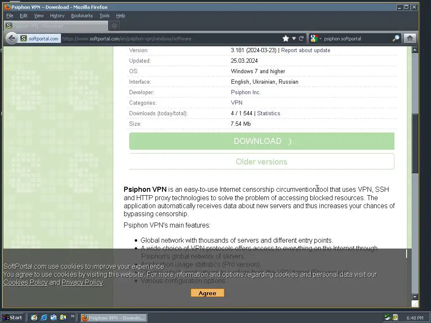
Task: Click the Global network with thousands bullet
Action: coord(237,240)
